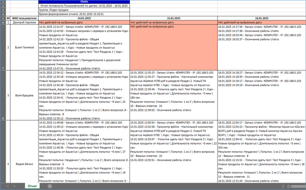
Task: Add a new sheet with the plus button
Action: (x=50, y=186)
